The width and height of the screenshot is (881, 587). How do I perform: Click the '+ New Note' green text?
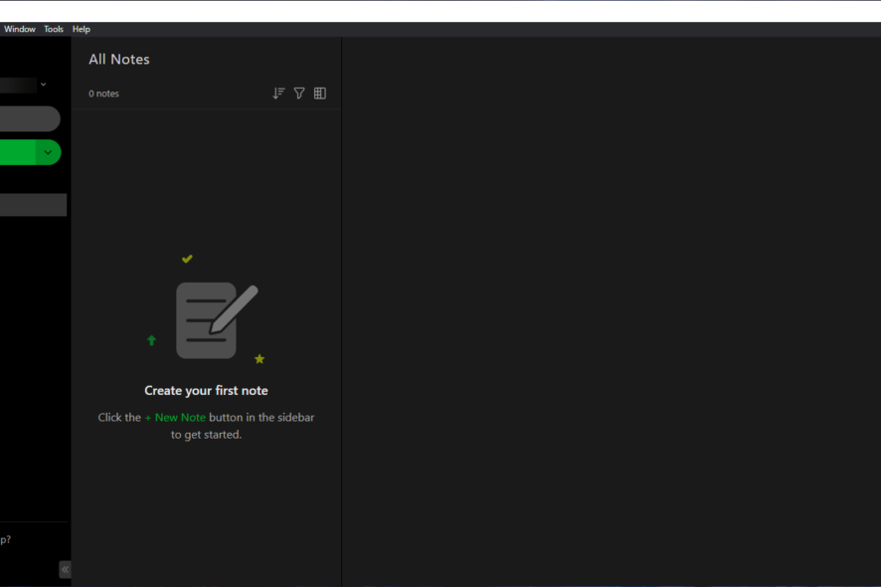pyautogui.click(x=175, y=417)
